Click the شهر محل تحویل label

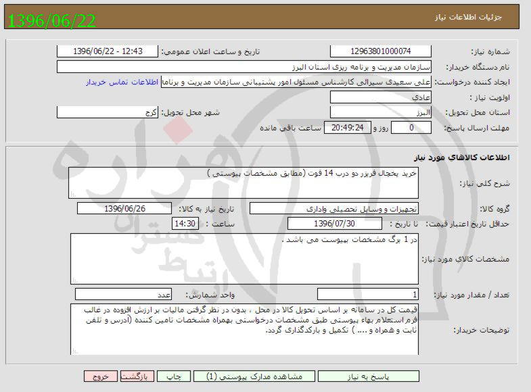click(x=190, y=113)
